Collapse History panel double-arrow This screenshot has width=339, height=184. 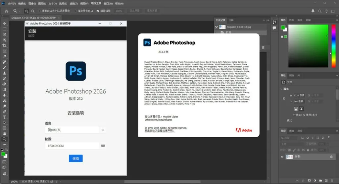pyautogui.click(x=264, y=20)
